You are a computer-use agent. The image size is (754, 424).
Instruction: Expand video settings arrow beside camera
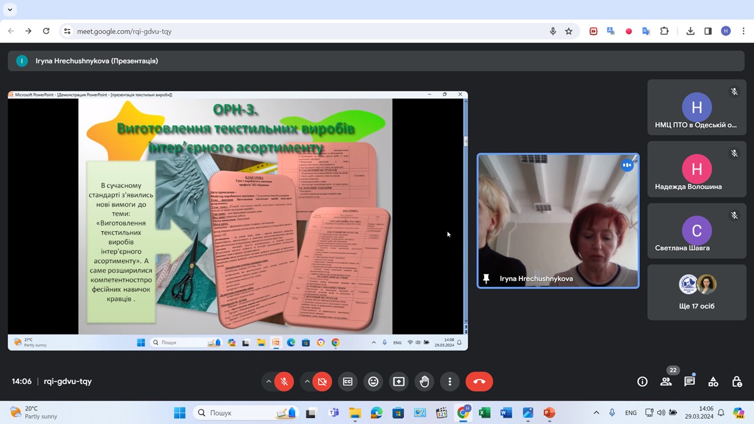(x=307, y=382)
